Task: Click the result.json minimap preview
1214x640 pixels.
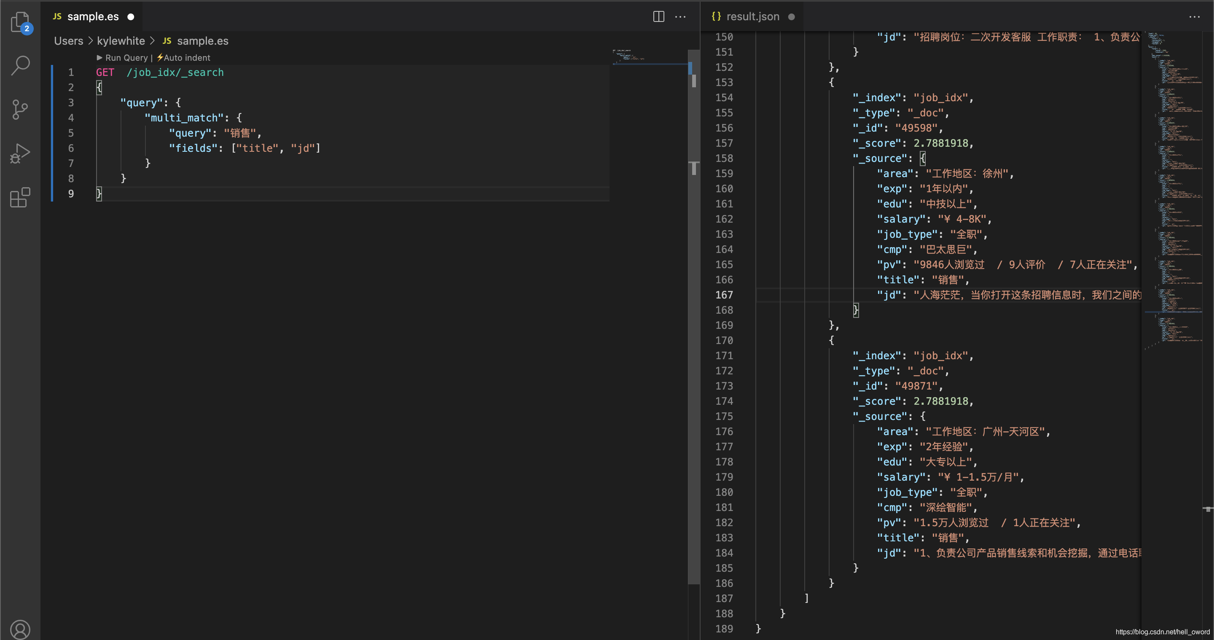Action: (1174, 188)
